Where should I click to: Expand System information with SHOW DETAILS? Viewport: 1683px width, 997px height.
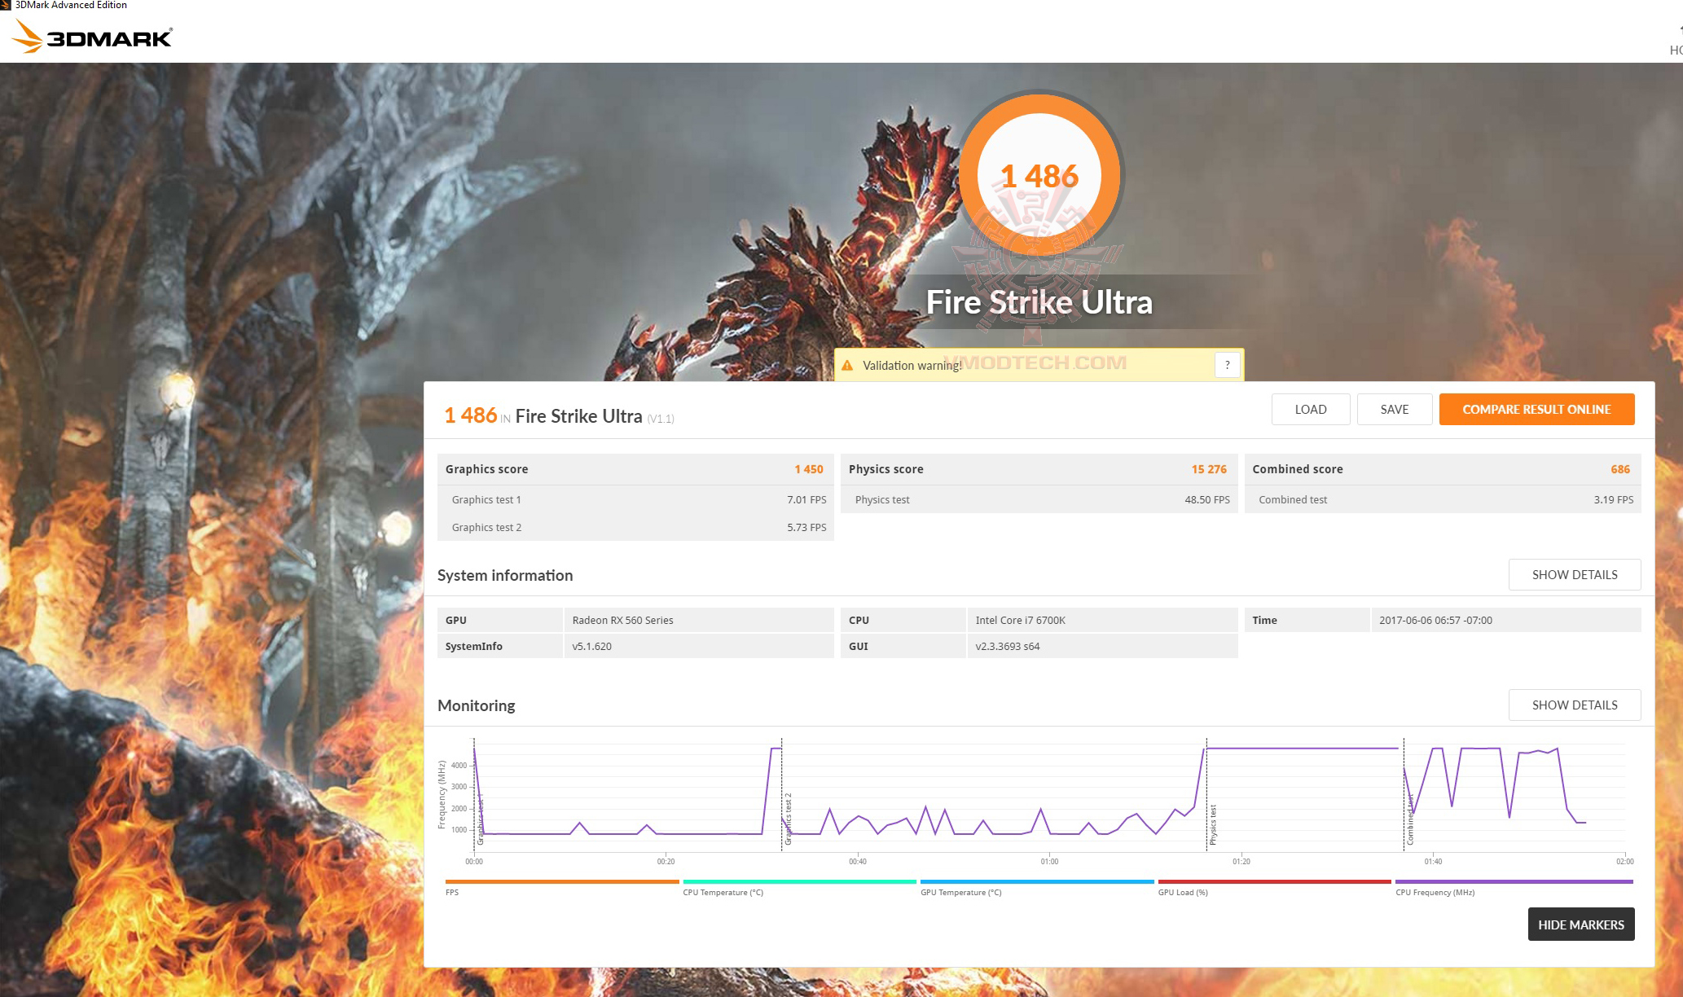pyautogui.click(x=1574, y=574)
